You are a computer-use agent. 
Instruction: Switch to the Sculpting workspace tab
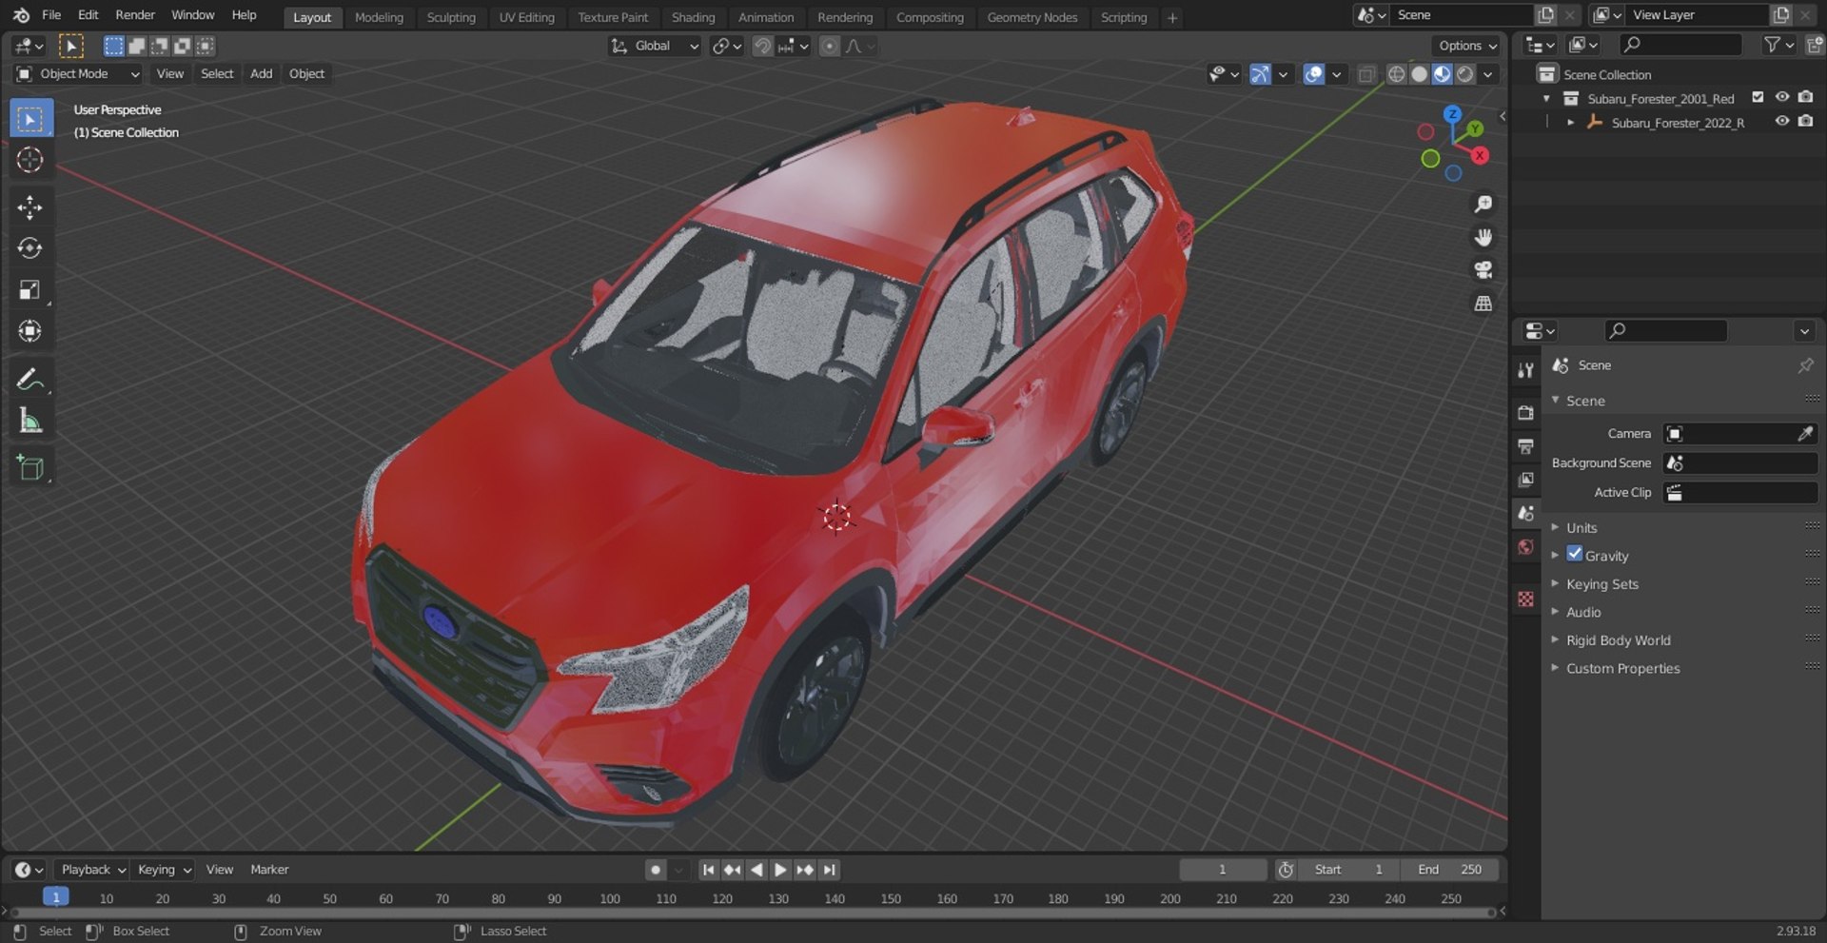click(x=451, y=17)
